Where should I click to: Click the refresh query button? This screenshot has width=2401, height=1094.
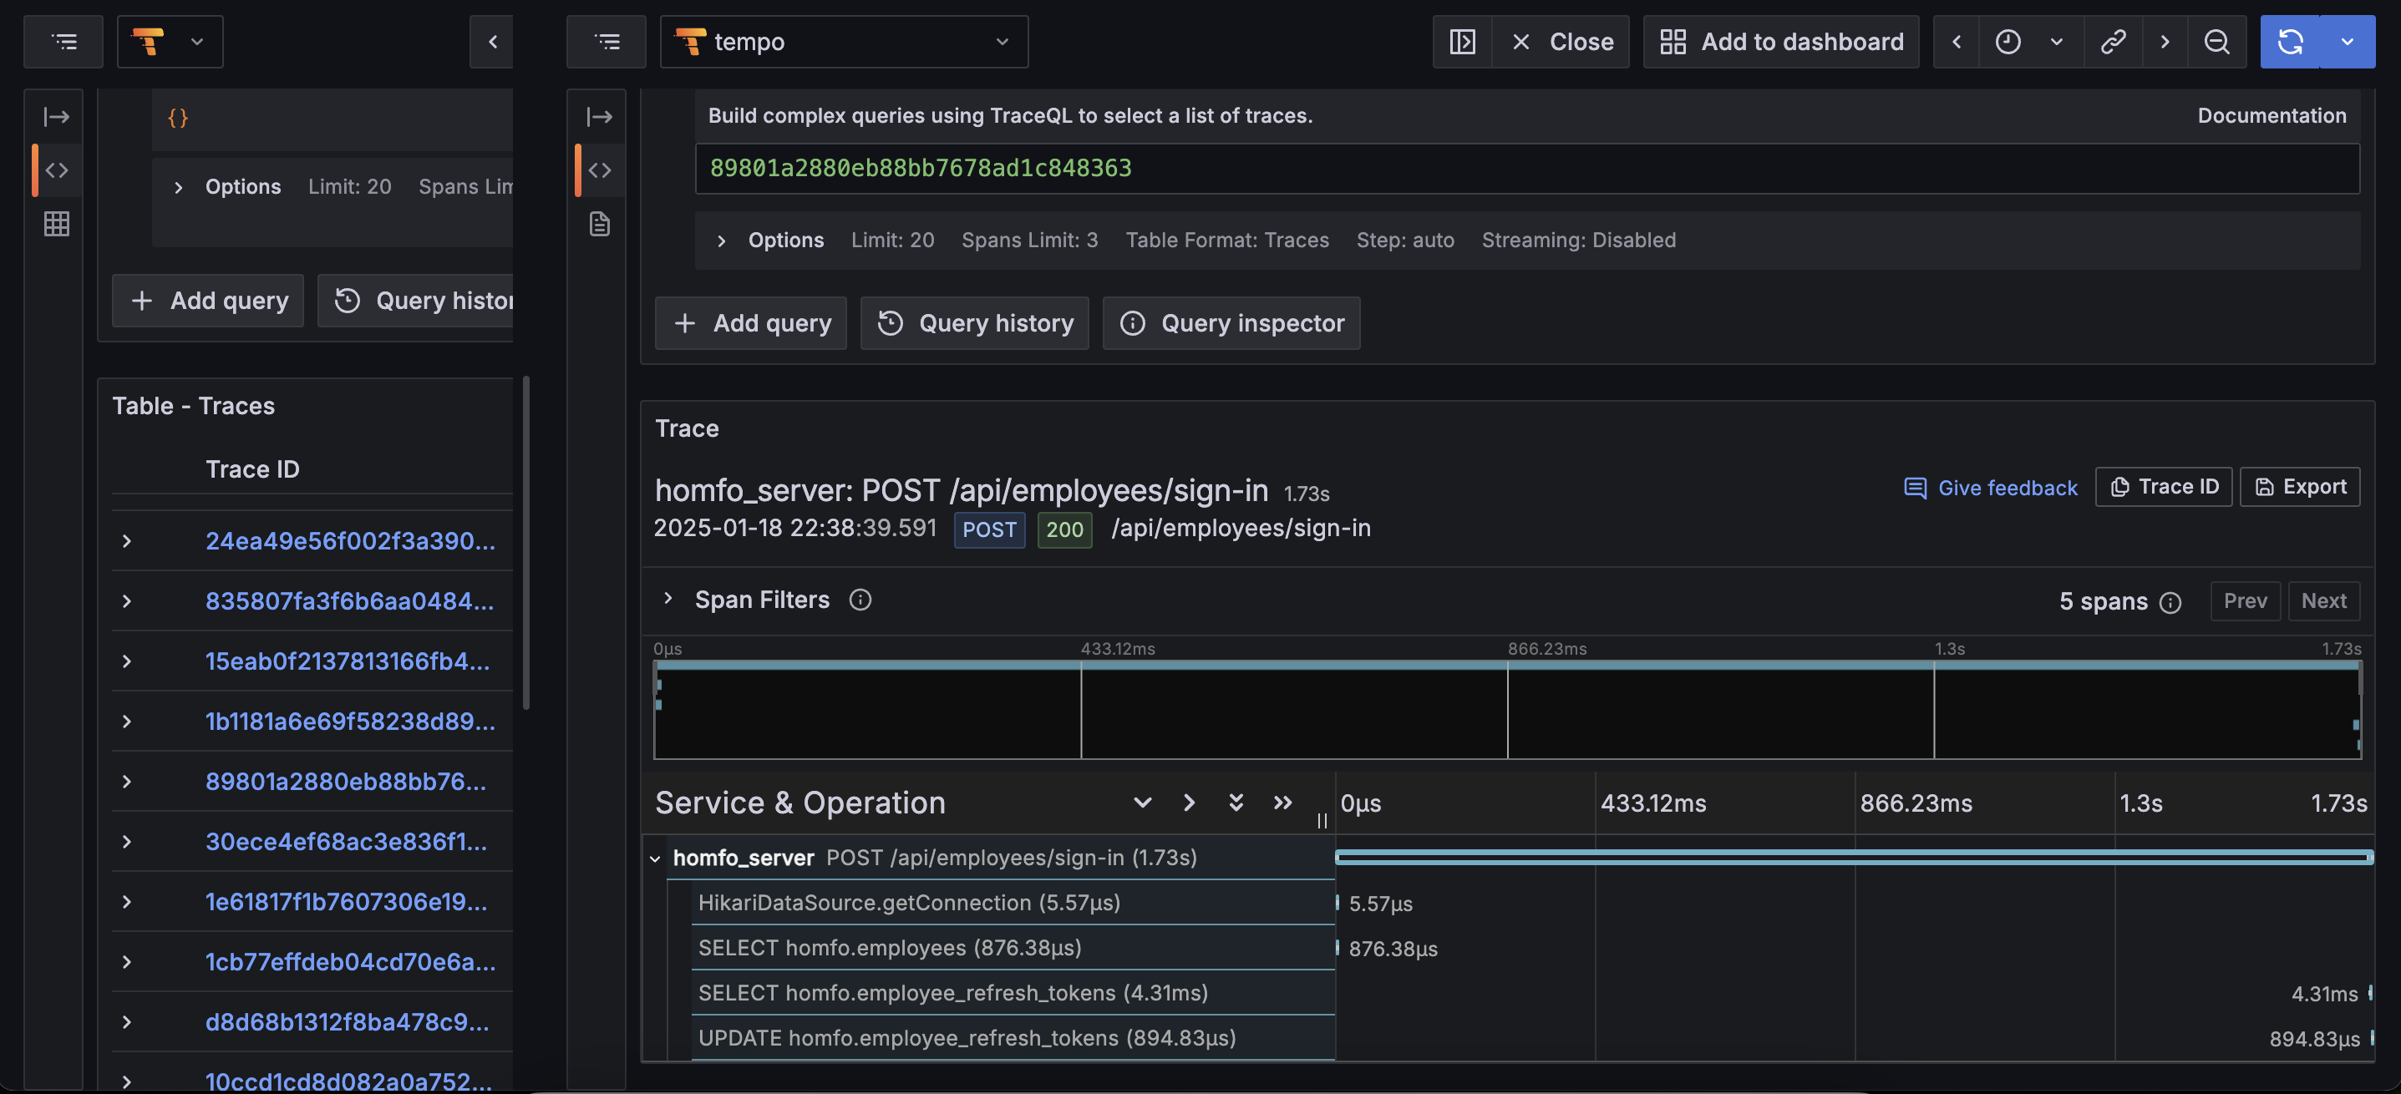coord(2290,41)
